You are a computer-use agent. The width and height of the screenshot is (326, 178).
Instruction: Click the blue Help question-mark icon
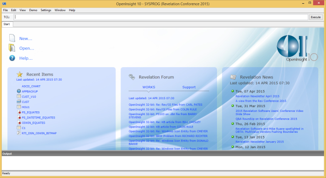click(12, 58)
